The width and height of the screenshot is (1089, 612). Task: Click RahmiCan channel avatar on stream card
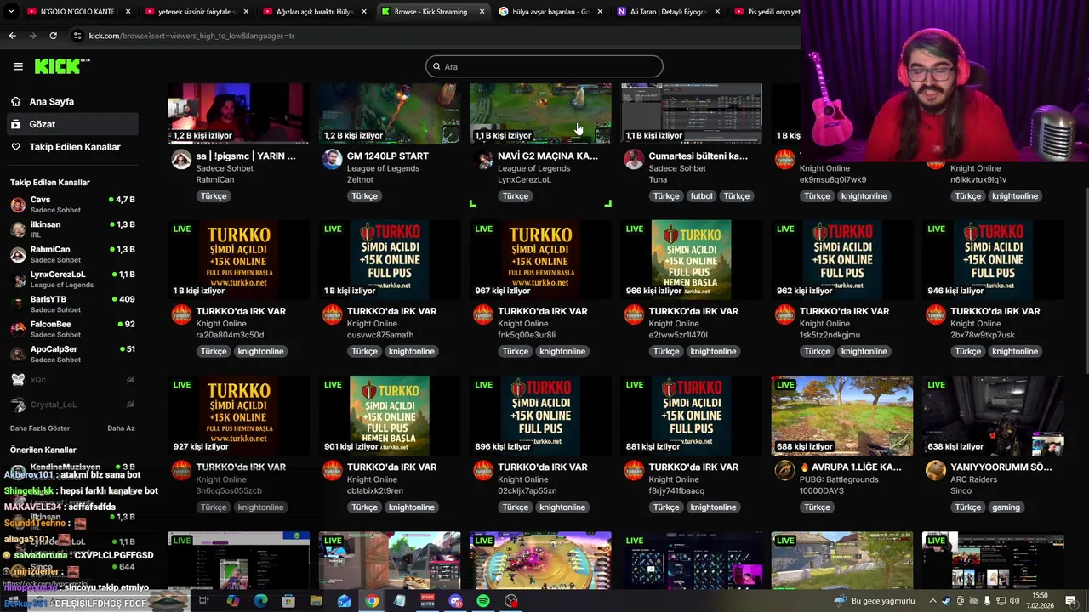pyautogui.click(x=181, y=160)
